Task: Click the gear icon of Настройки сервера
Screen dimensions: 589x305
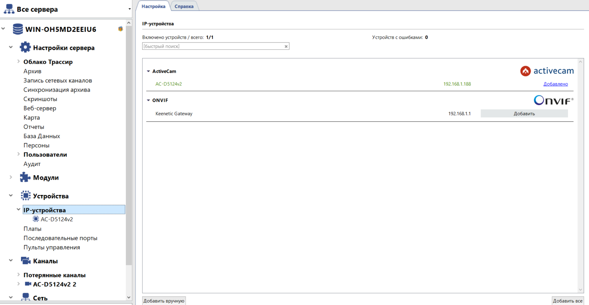Action: click(25, 48)
